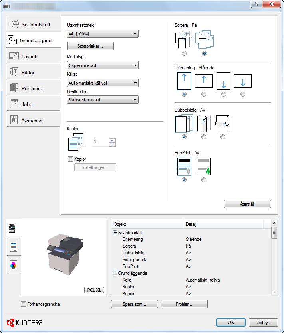This screenshot has width=284, height=333.
Task: Open the color settings view icon
Action: [14, 265]
